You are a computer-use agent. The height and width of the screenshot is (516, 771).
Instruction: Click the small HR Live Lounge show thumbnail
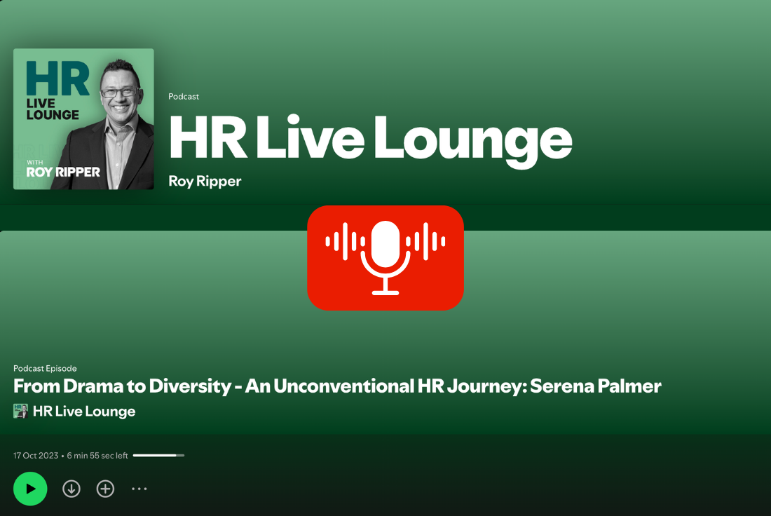pos(20,412)
